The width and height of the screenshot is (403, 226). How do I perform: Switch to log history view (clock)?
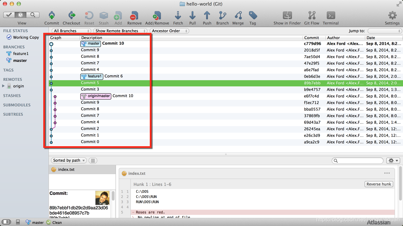[20, 15]
